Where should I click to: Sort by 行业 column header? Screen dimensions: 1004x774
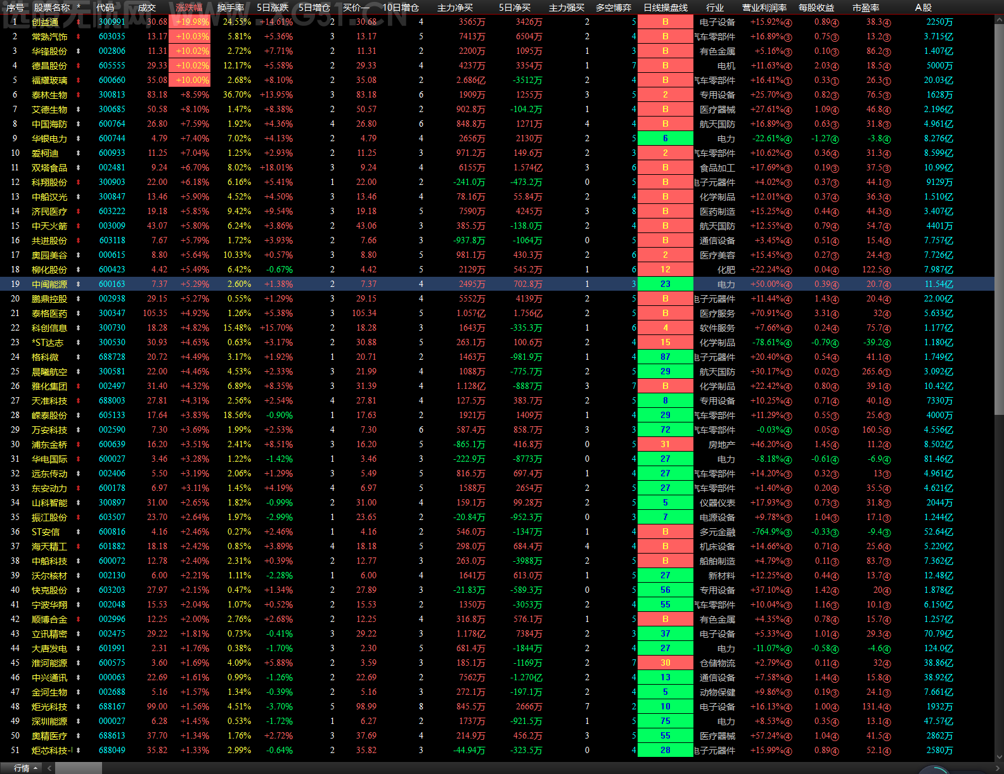tap(715, 8)
